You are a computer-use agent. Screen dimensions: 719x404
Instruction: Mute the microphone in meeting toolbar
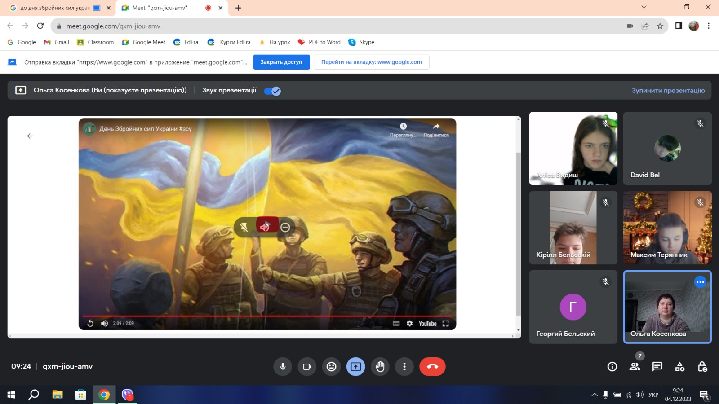click(283, 367)
